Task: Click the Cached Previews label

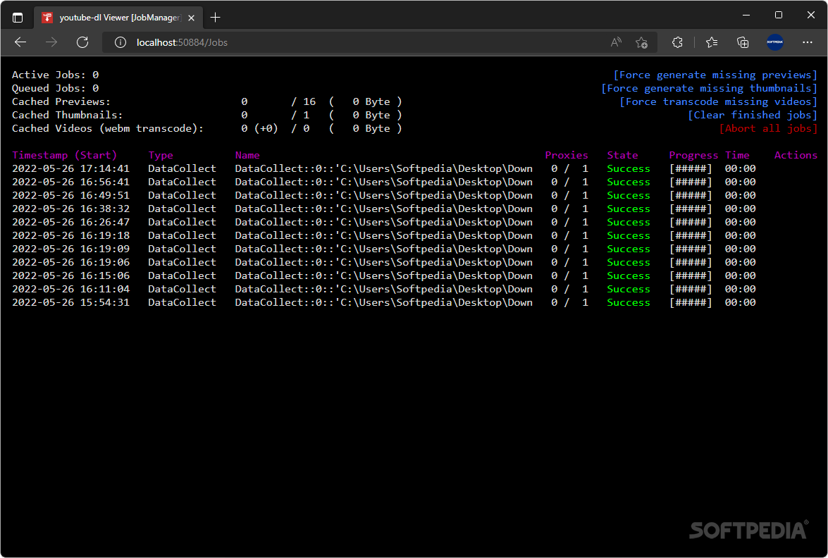Action: pyautogui.click(x=61, y=101)
